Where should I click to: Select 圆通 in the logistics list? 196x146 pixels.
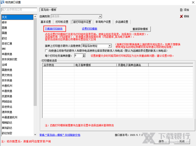tap(17, 28)
